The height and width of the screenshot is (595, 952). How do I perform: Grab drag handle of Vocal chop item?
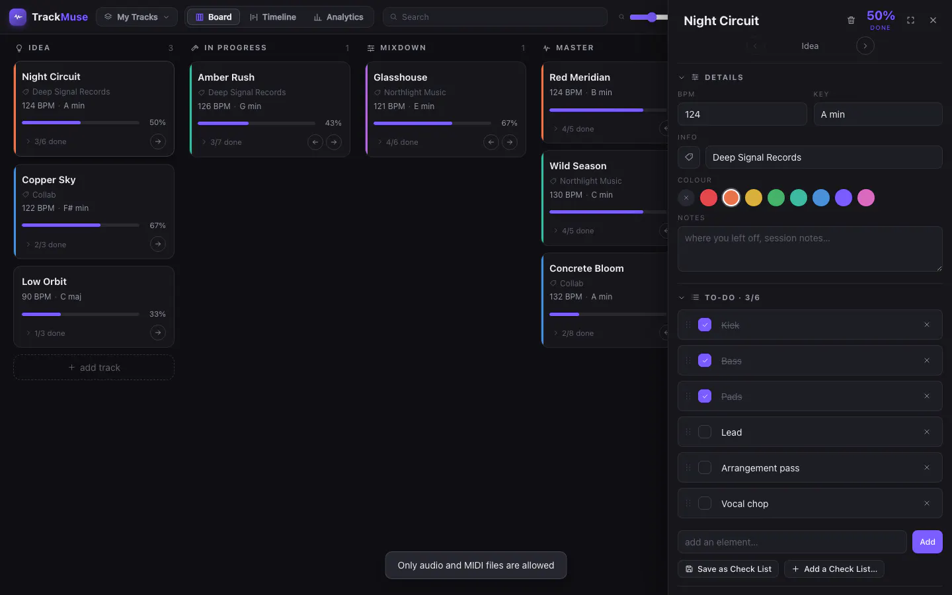click(688, 503)
